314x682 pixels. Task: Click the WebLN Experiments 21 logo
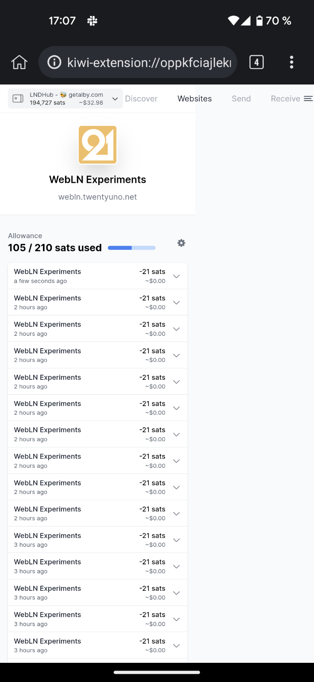(x=97, y=144)
